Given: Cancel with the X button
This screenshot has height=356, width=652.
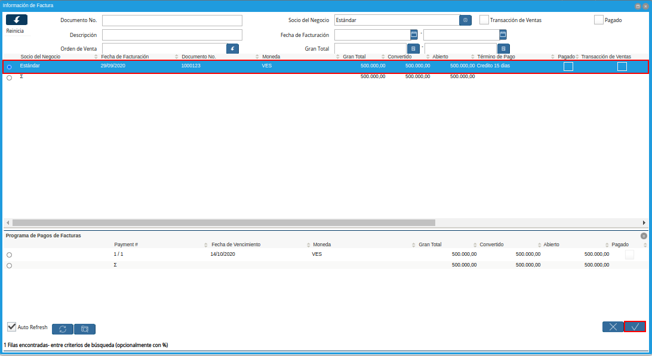Looking at the screenshot, I should pos(613,327).
